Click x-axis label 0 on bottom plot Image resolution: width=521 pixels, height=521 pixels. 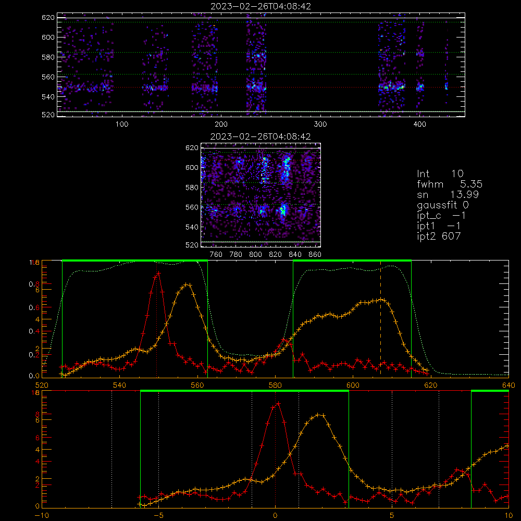275,516
